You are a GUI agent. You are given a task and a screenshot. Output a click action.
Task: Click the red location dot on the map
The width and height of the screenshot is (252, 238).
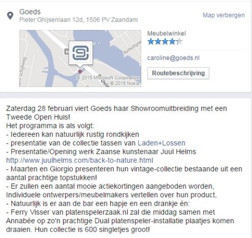tap(80, 71)
